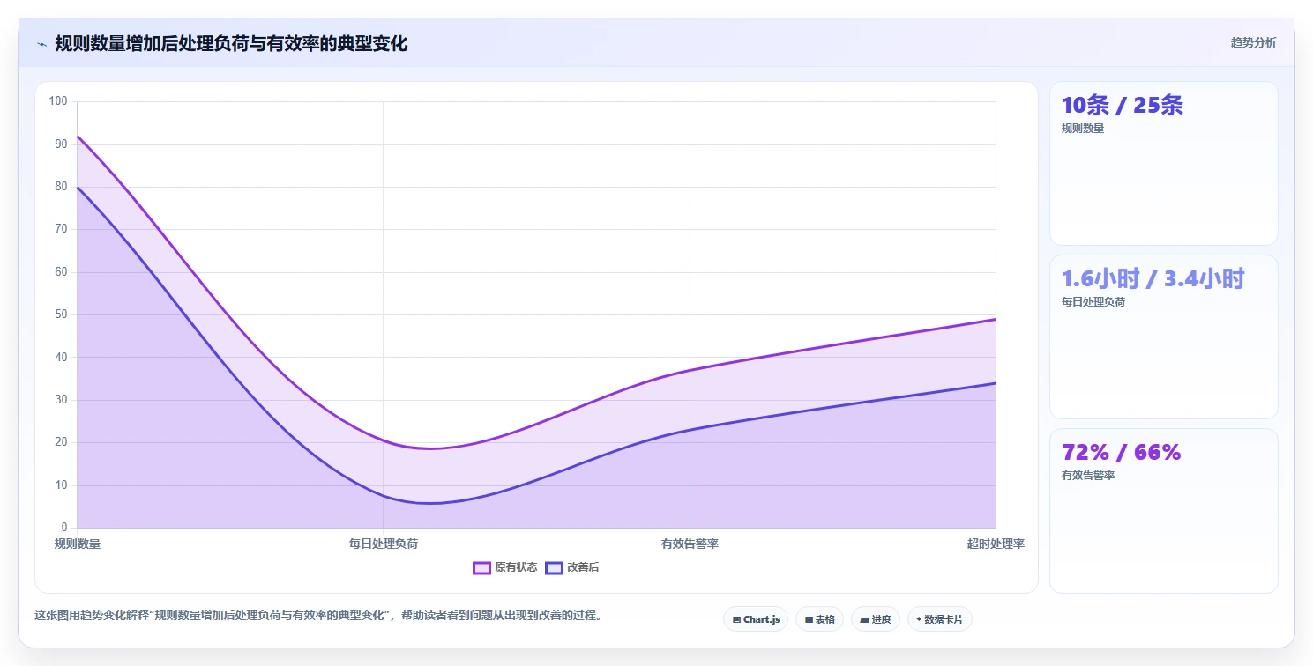Image resolution: width=1313 pixels, height=666 pixels.
Task: Click the icon in the 数据卡片 chip
Action: tap(919, 619)
